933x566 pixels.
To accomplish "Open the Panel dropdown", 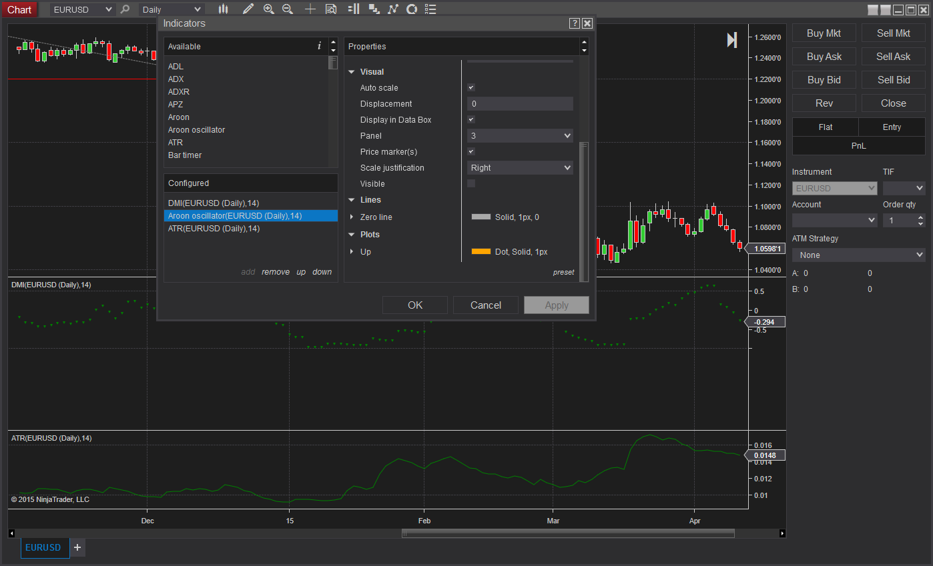I will 520,136.
